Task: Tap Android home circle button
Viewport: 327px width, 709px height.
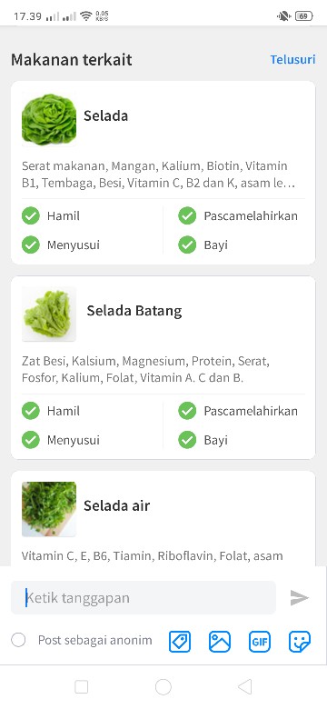Action: (x=163, y=687)
